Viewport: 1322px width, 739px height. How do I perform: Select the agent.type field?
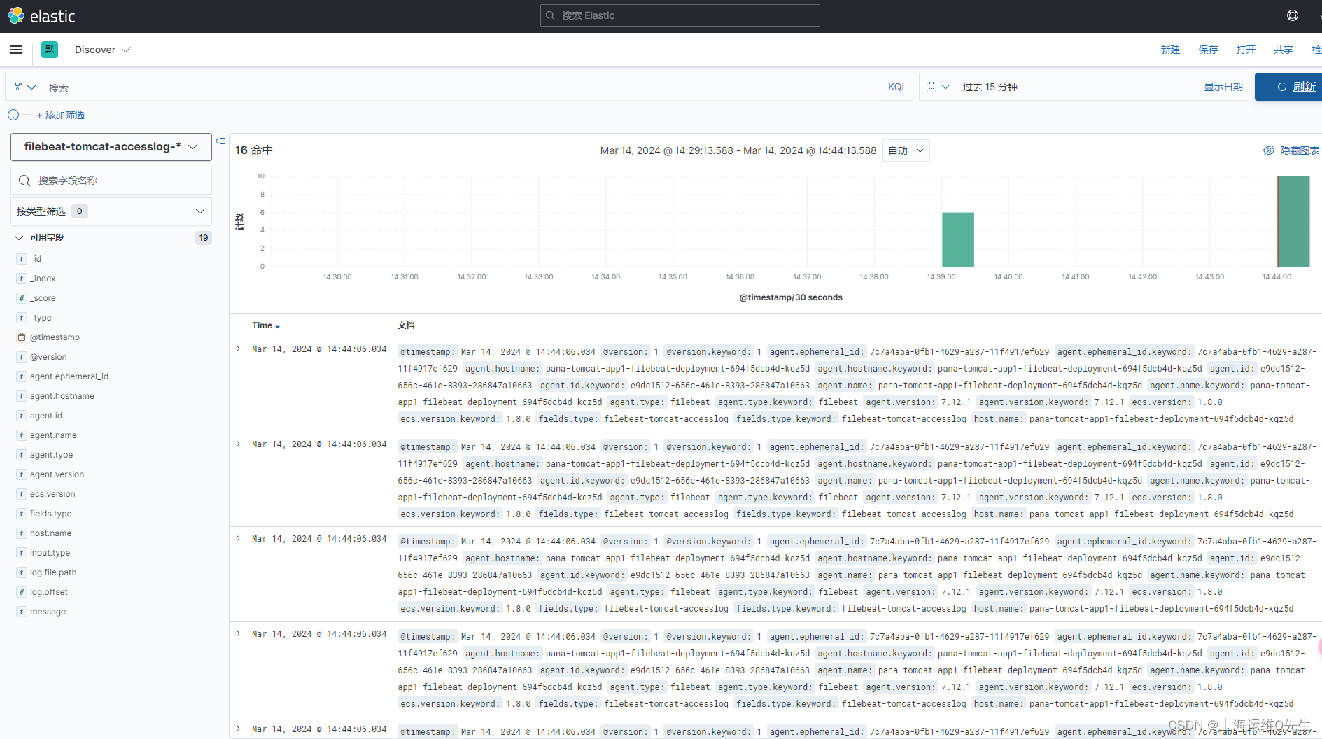[x=51, y=455]
